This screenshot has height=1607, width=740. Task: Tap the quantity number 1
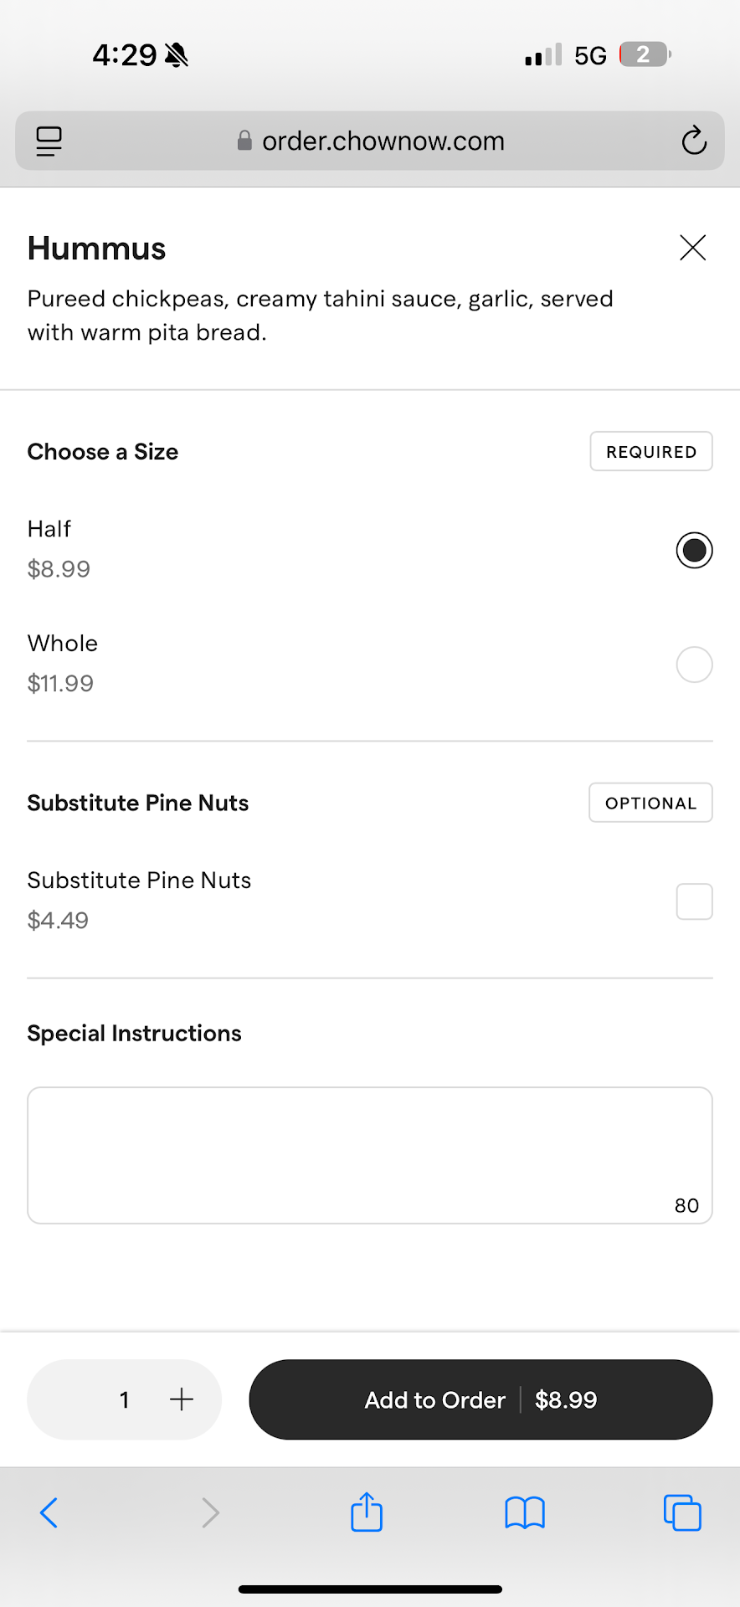(x=125, y=1399)
